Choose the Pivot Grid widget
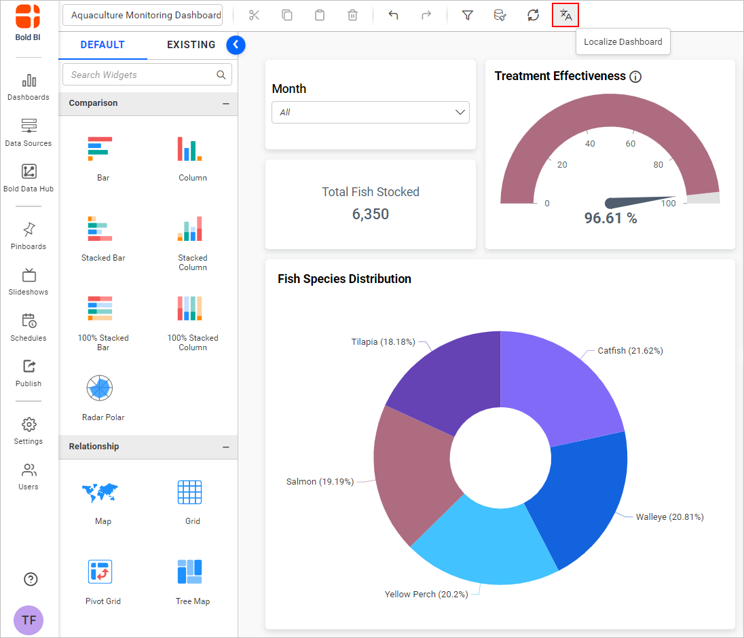The height and width of the screenshot is (638, 744). tap(100, 572)
